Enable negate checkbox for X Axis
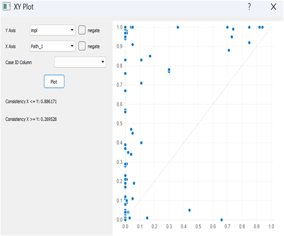 click(x=82, y=46)
